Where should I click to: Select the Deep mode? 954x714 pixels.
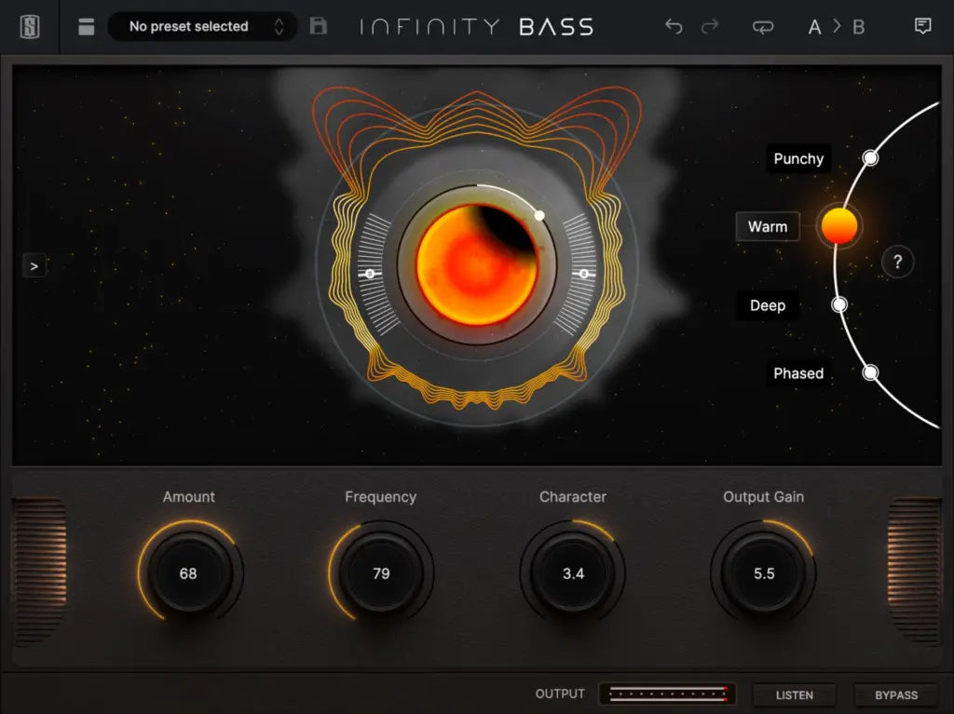[768, 305]
